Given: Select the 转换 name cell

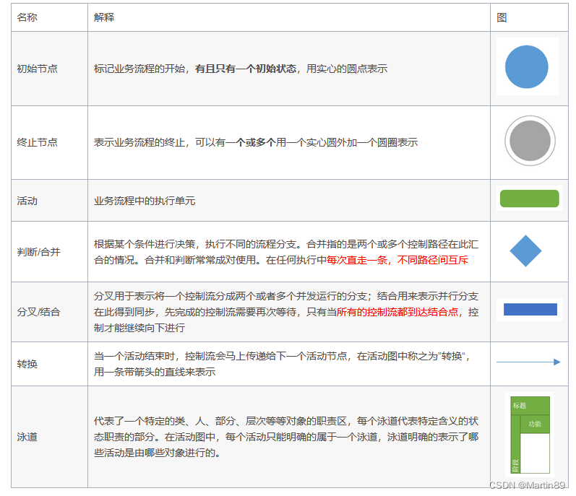Looking at the screenshot, I should point(49,364).
